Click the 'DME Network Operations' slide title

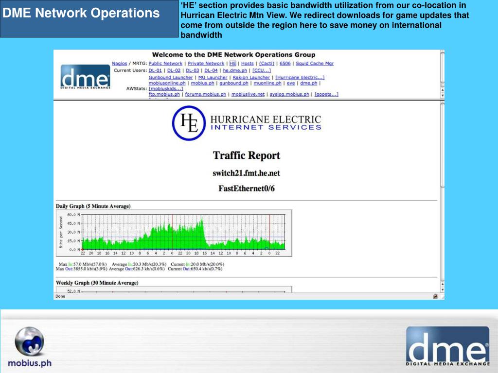[x=81, y=13]
